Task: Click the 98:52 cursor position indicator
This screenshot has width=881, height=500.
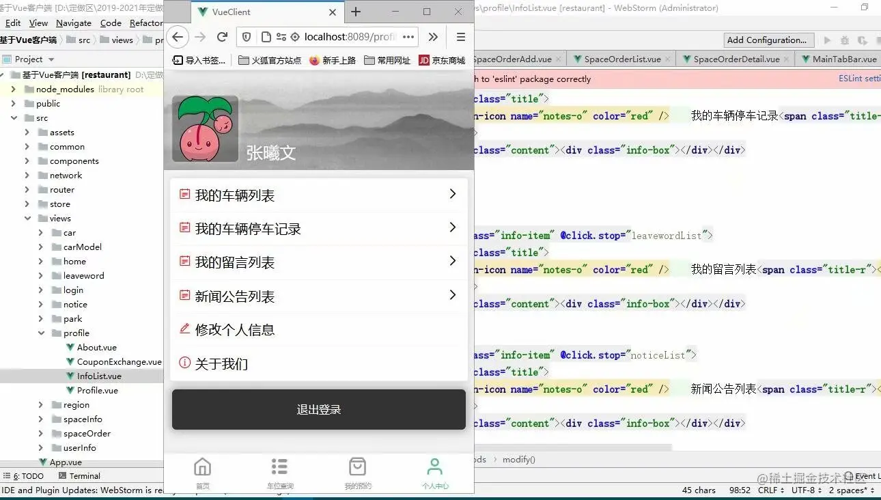Action: pos(740,490)
